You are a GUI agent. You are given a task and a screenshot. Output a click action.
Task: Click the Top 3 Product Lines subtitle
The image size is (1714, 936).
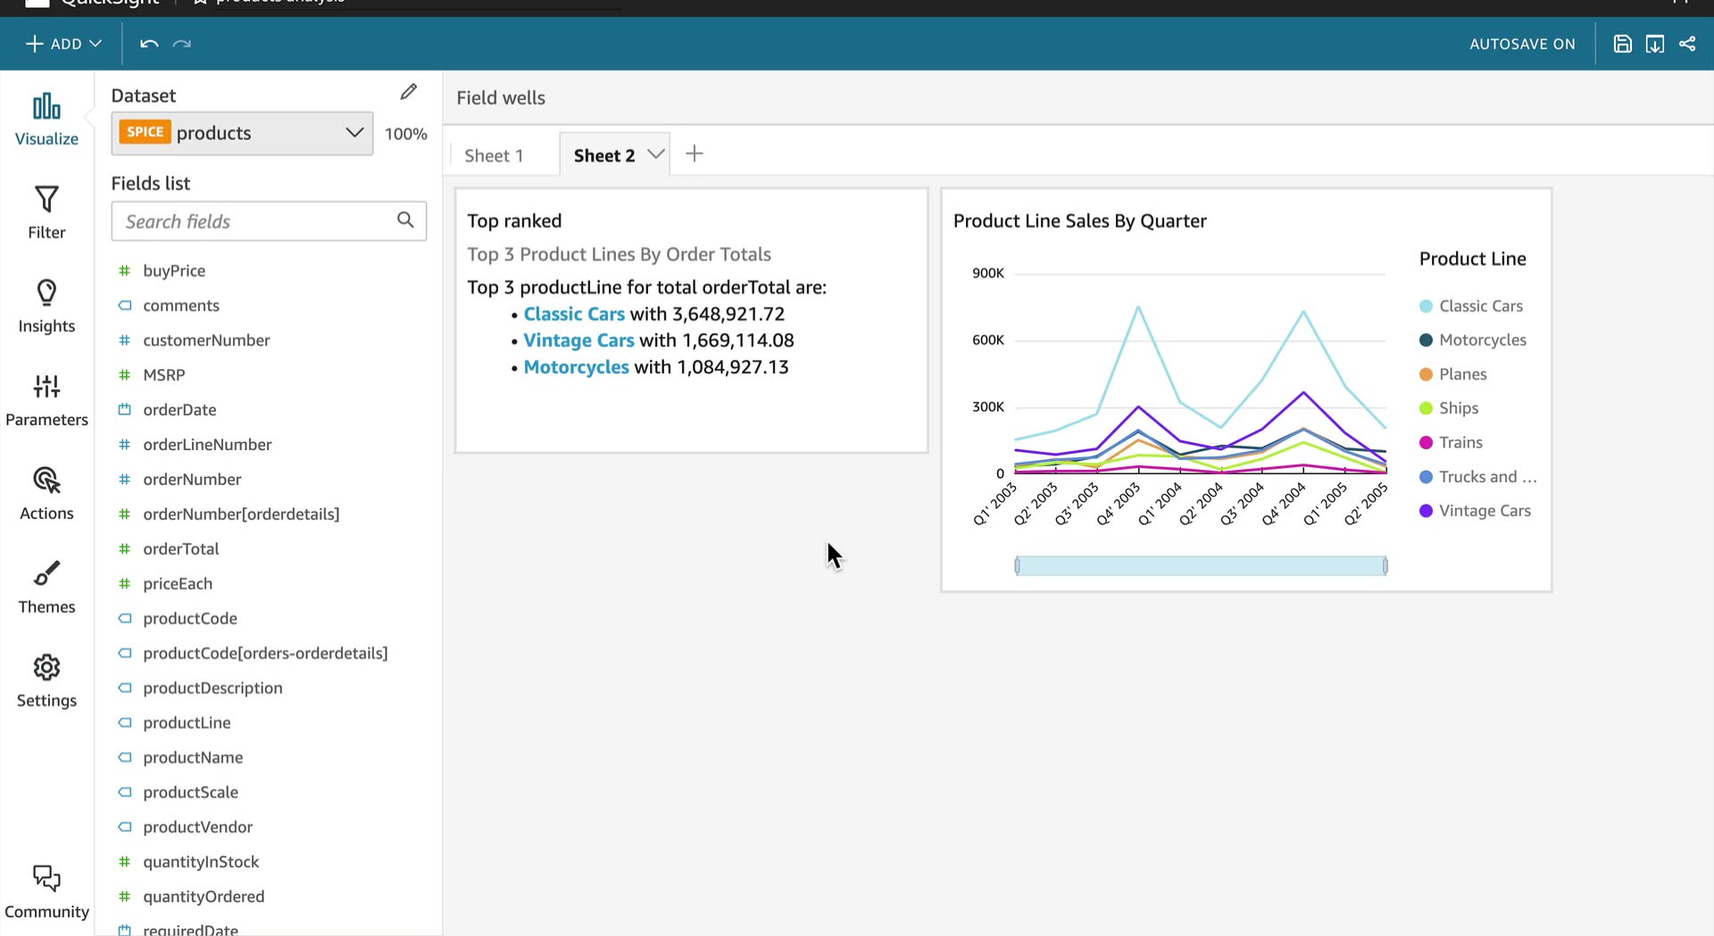[x=619, y=255]
